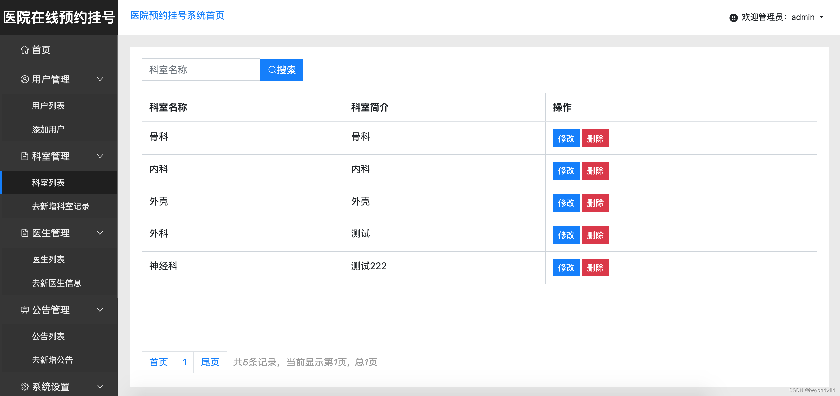Click the 科室名称 search input field
The height and width of the screenshot is (396, 840).
click(x=200, y=70)
